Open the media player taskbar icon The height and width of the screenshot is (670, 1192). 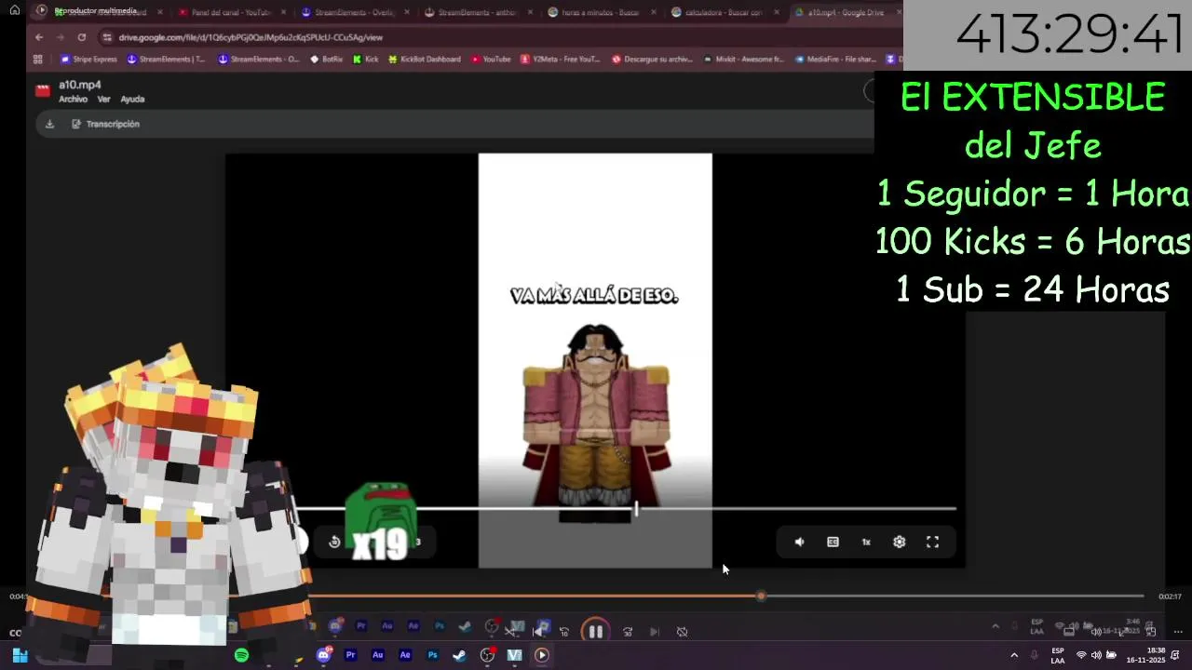coord(541,655)
